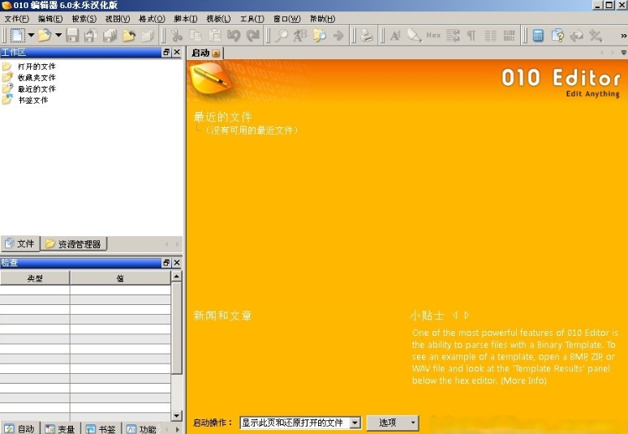Image resolution: width=628 pixels, height=434 pixels.
Task: Expand the Open File dropdown arrow
Action: (x=58, y=35)
